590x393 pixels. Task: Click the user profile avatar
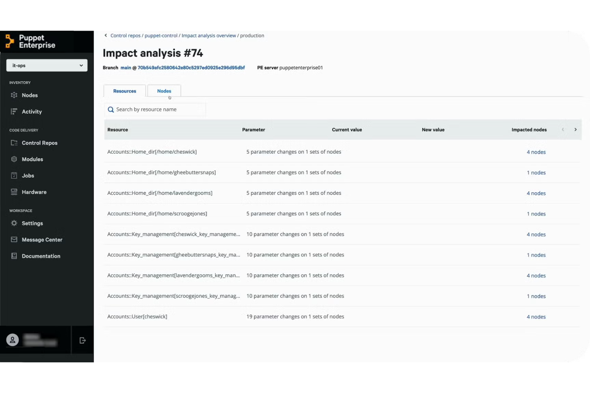pos(12,340)
